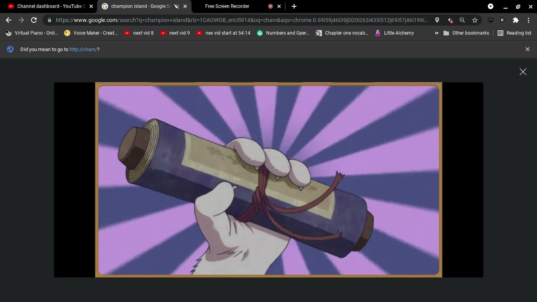
Task: Open the Extensions puzzle piece menu
Action: tap(516, 20)
